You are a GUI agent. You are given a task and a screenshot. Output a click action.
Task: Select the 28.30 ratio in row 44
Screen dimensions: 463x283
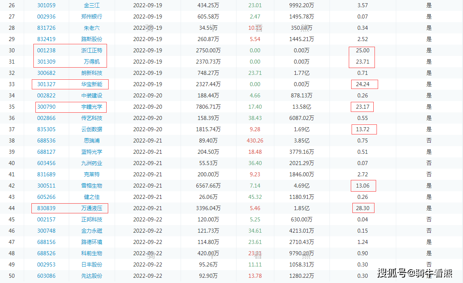coord(362,208)
